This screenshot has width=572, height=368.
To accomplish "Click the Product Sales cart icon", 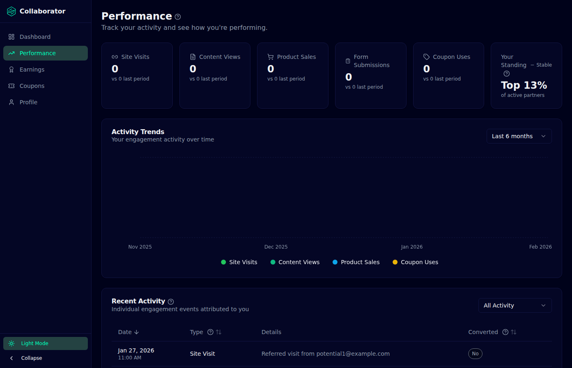I will (x=270, y=57).
